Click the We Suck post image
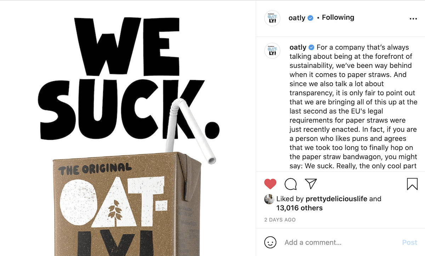 128,128
